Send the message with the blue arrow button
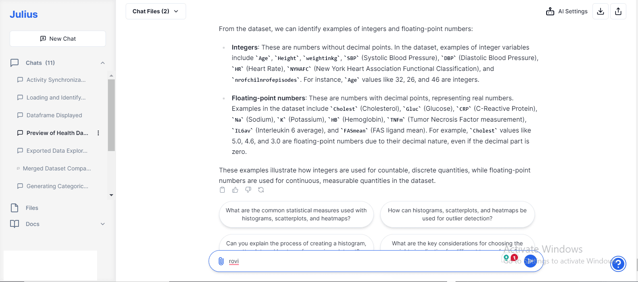 [530, 261]
